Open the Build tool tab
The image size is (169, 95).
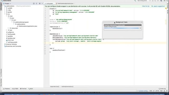[x=31, y=89]
